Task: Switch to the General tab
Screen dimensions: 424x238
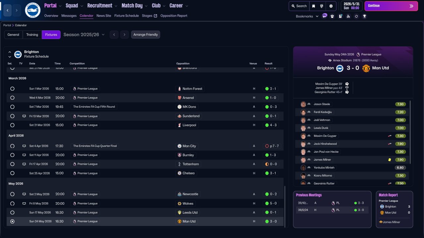Action: coord(13,35)
